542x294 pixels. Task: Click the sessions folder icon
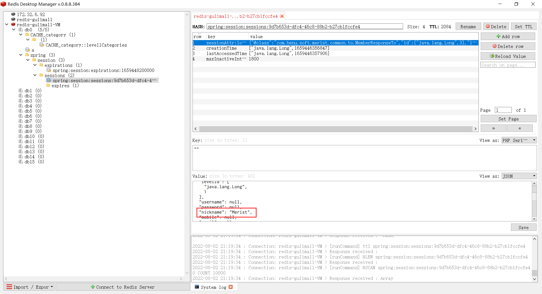(x=41, y=75)
